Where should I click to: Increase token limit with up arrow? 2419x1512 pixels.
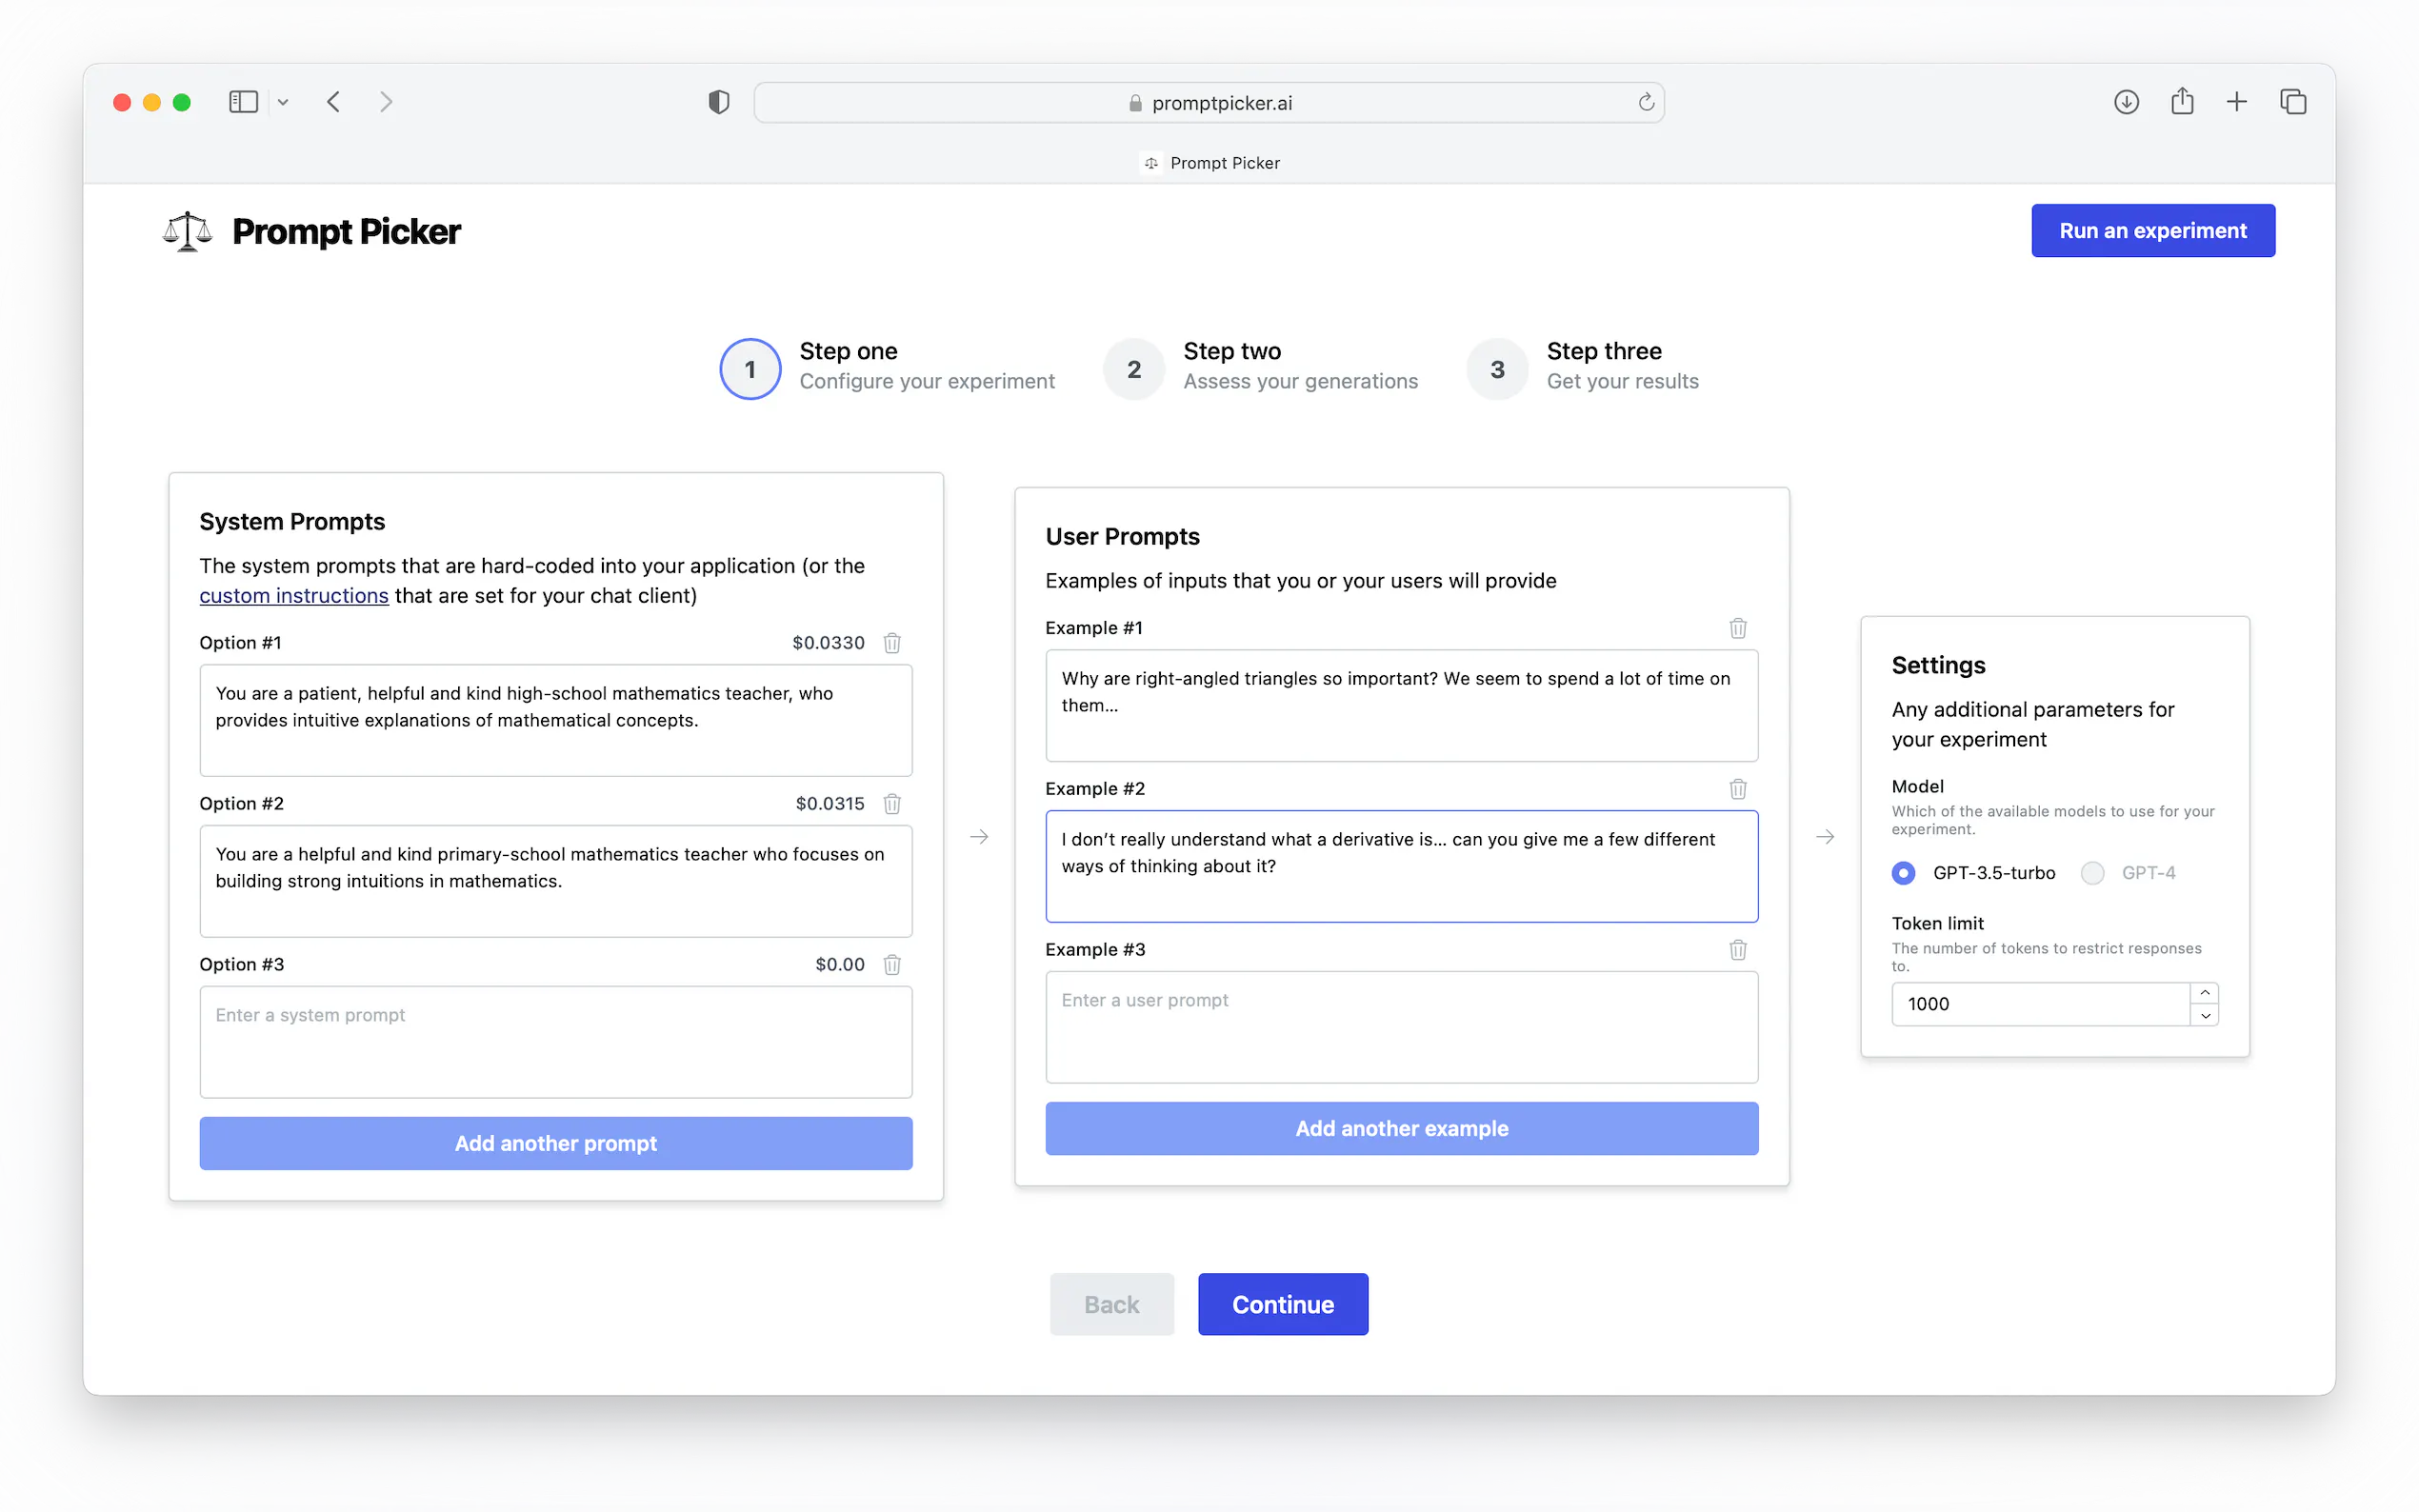[x=2204, y=993]
